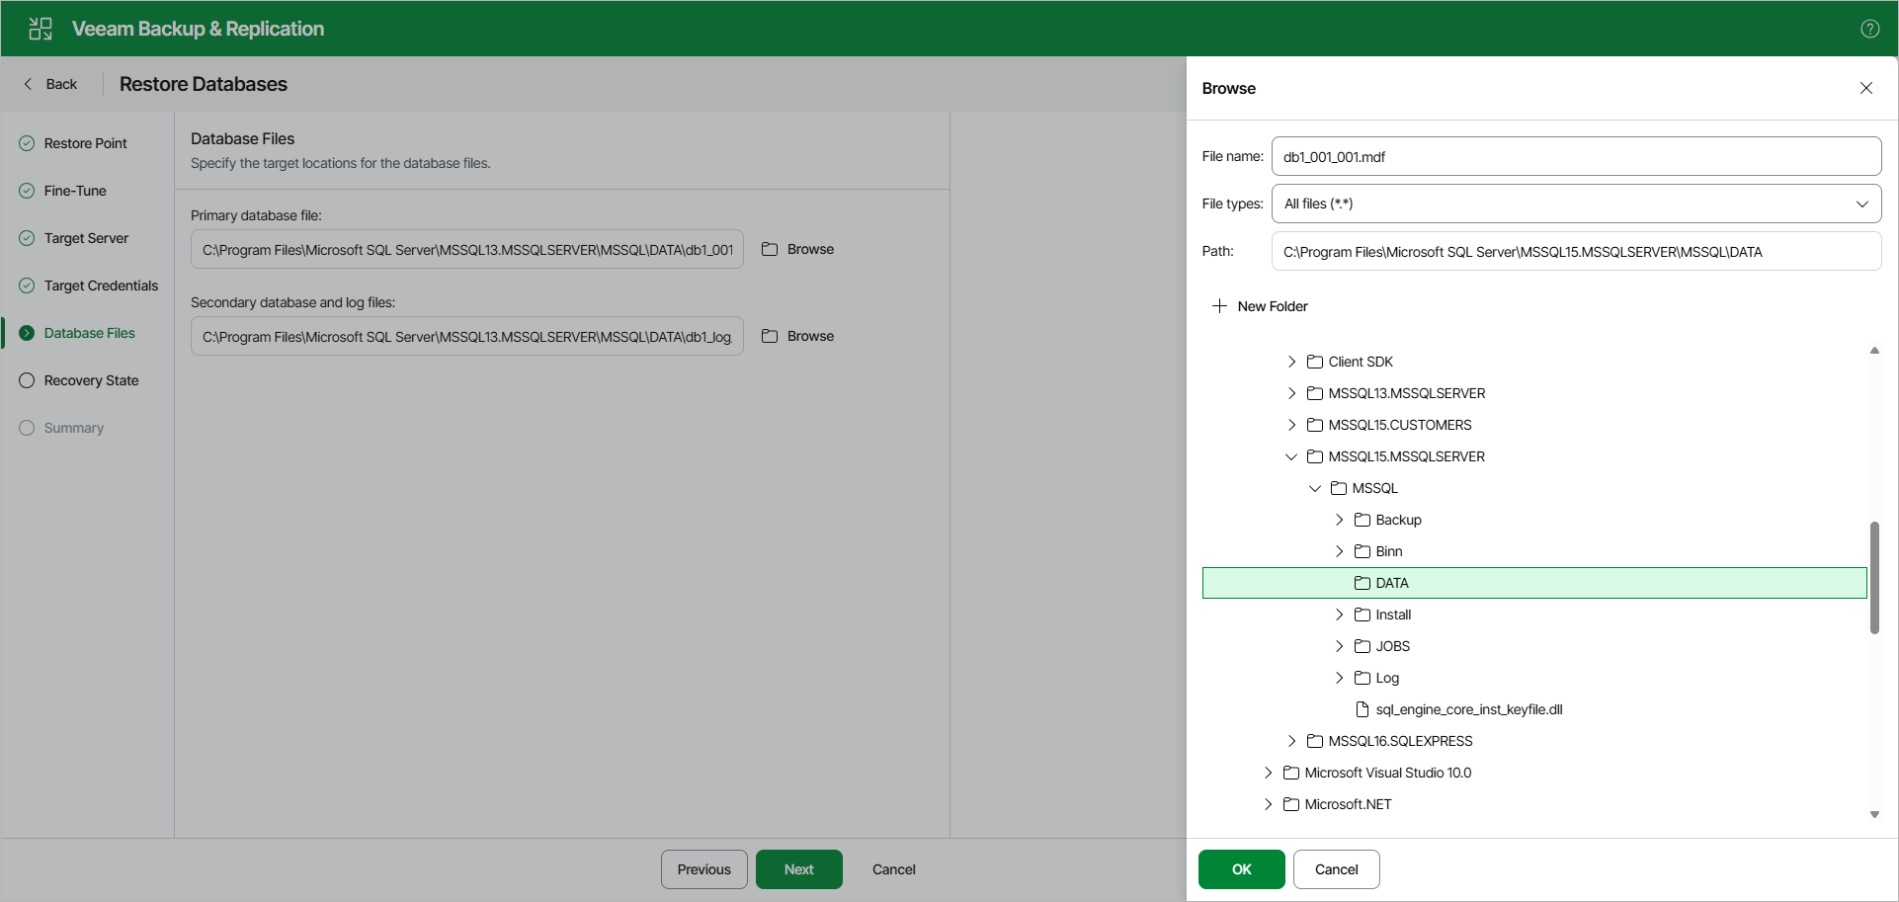
Task: Click the Log folder icon
Action: (1362, 678)
